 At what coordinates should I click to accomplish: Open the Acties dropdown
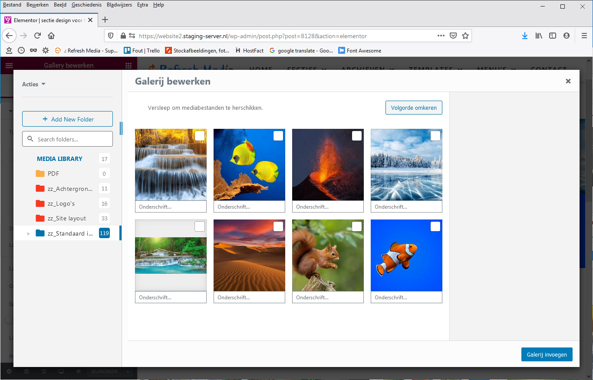(x=34, y=84)
